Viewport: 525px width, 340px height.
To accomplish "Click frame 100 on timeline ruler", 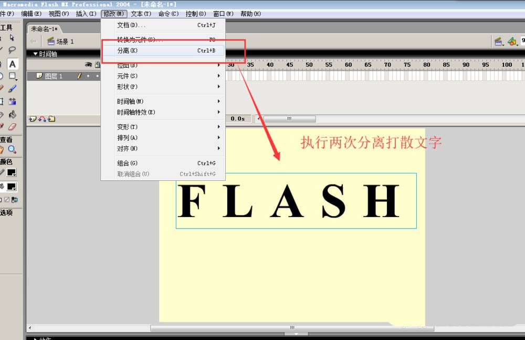I will click(x=507, y=65).
